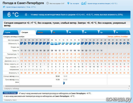Open Архив погоды в аэропорту link
This screenshot has width=133, height=103.
pos(21,7)
